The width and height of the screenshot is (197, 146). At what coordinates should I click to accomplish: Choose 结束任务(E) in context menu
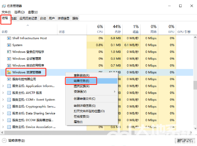[x=91, y=81]
